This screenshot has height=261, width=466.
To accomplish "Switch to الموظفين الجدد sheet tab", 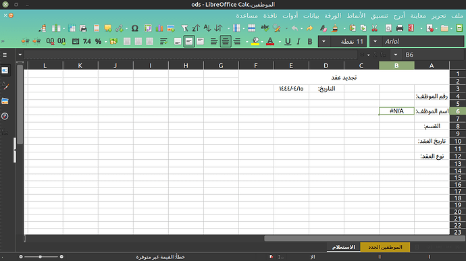I will coord(385,247).
